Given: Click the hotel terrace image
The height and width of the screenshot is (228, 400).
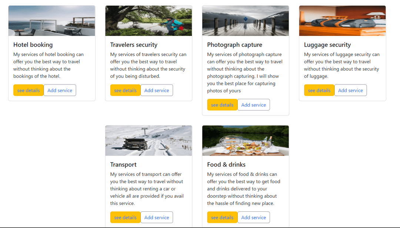Looking at the screenshot, I should tap(52, 21).
